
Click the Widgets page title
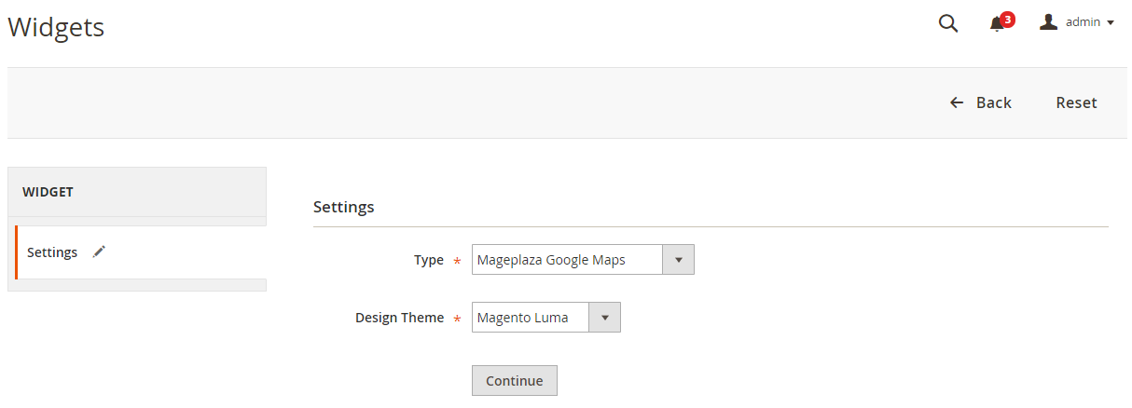tap(56, 28)
